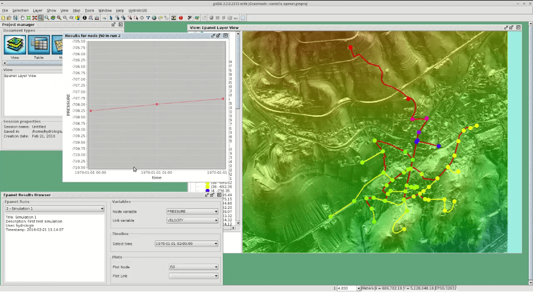This screenshot has width=533, height=292.
Task: Expand the Plot Link combo box
Action: [x=193, y=276]
